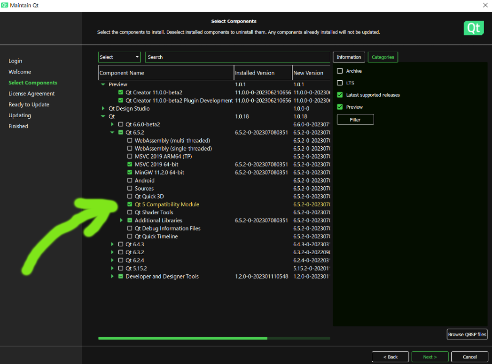Open the Select dropdown
Screen dimensions: 492x364
pos(119,57)
